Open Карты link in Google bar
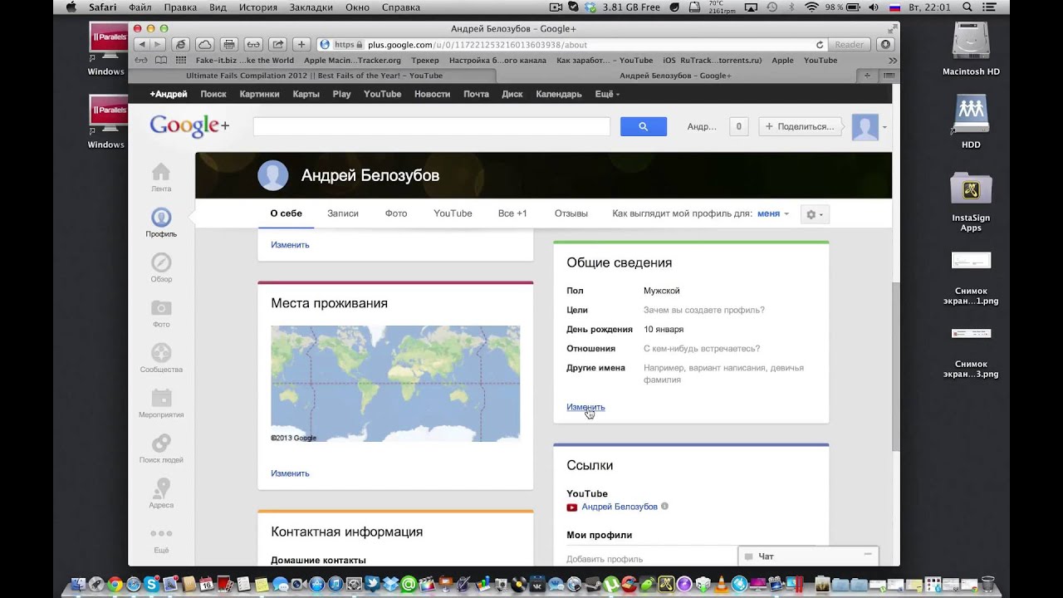Image resolution: width=1063 pixels, height=598 pixels. [x=306, y=94]
